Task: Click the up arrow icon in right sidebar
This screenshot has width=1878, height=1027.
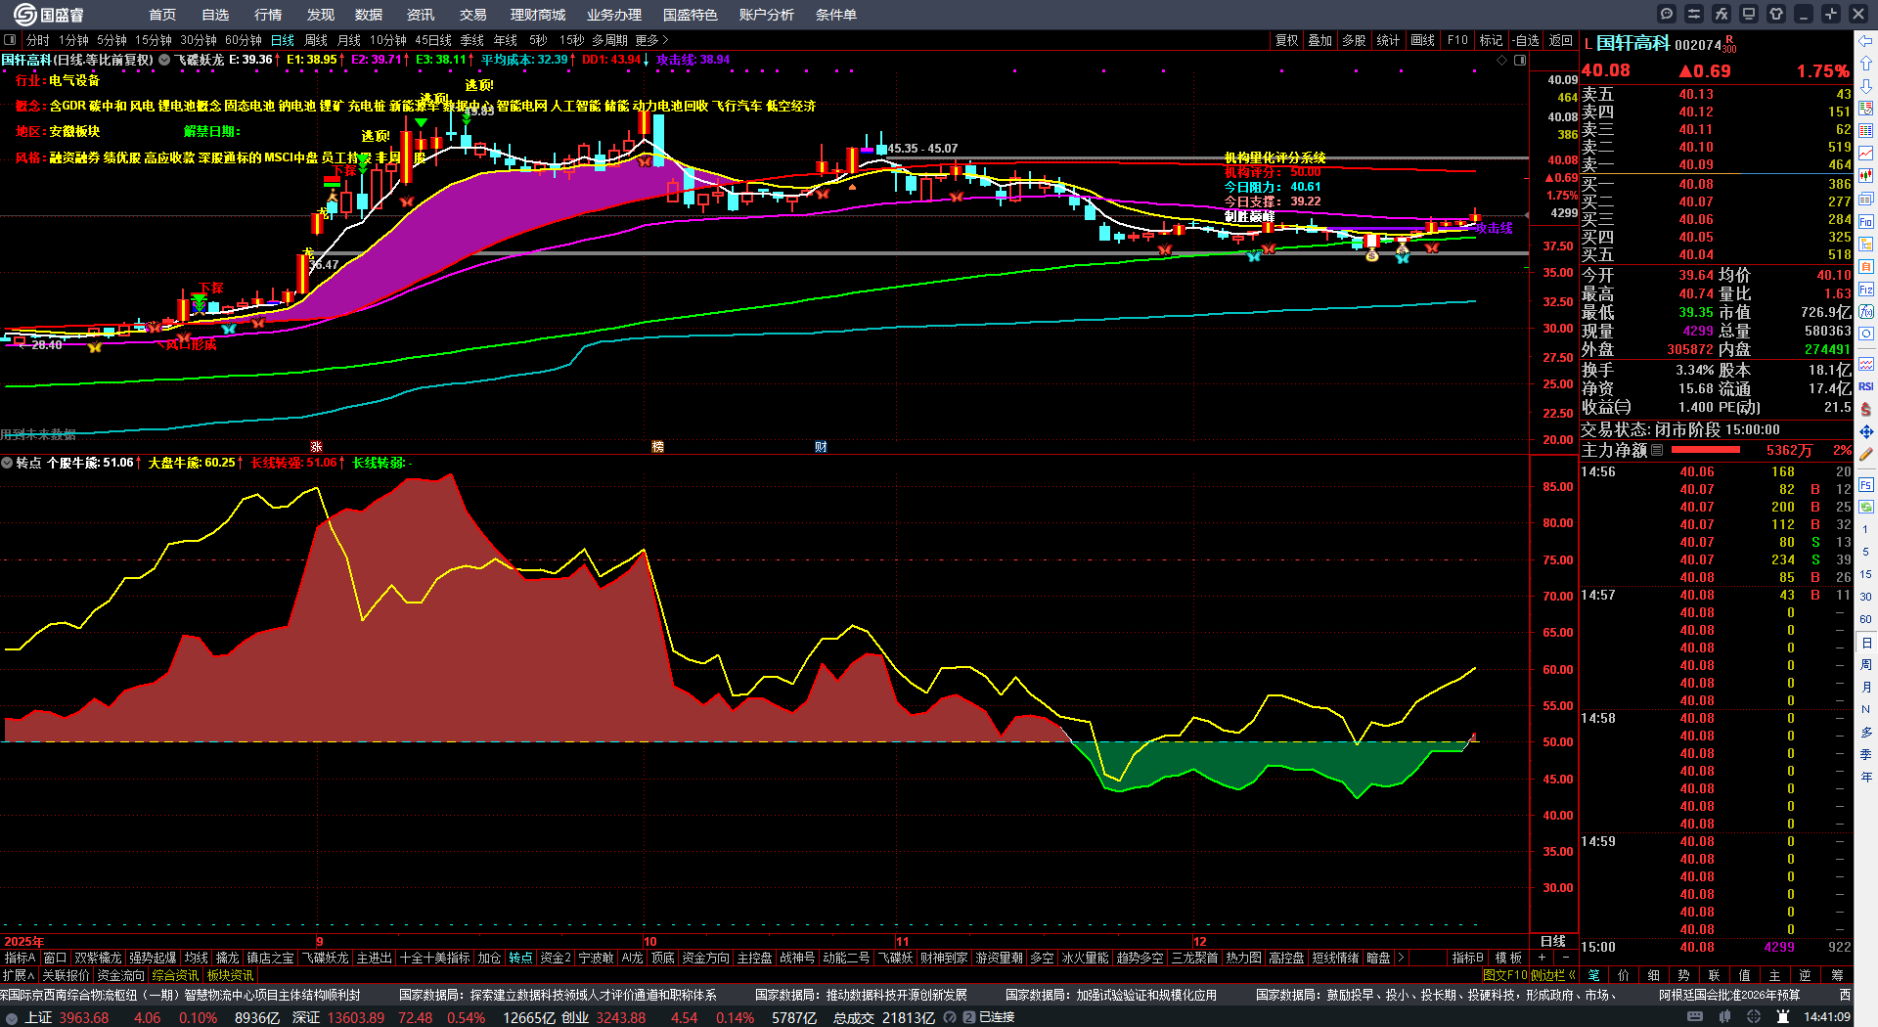Action: [1866, 64]
